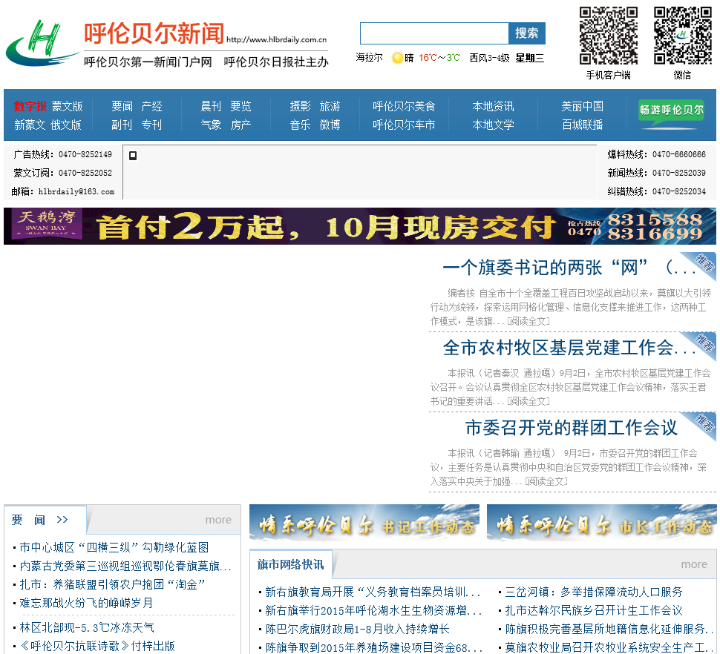The height and width of the screenshot is (654, 720).
Task: Open the 本地文学 local literature section
Action: [493, 125]
